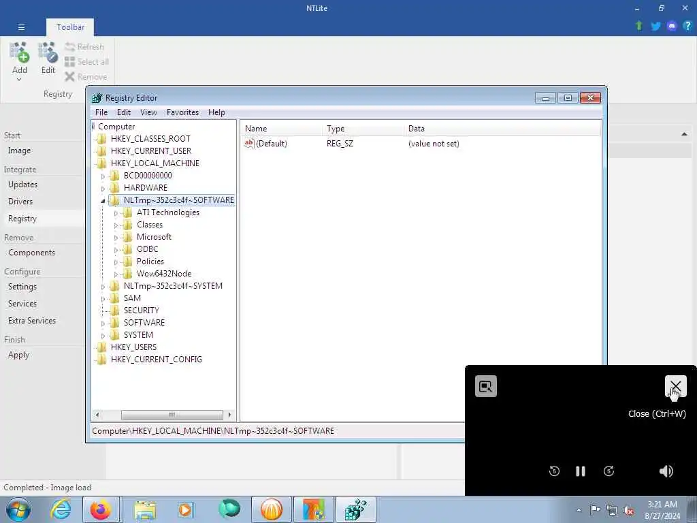This screenshot has height=523, width=697.
Task: Open the Help menu in Registry Editor
Action: 216,112
